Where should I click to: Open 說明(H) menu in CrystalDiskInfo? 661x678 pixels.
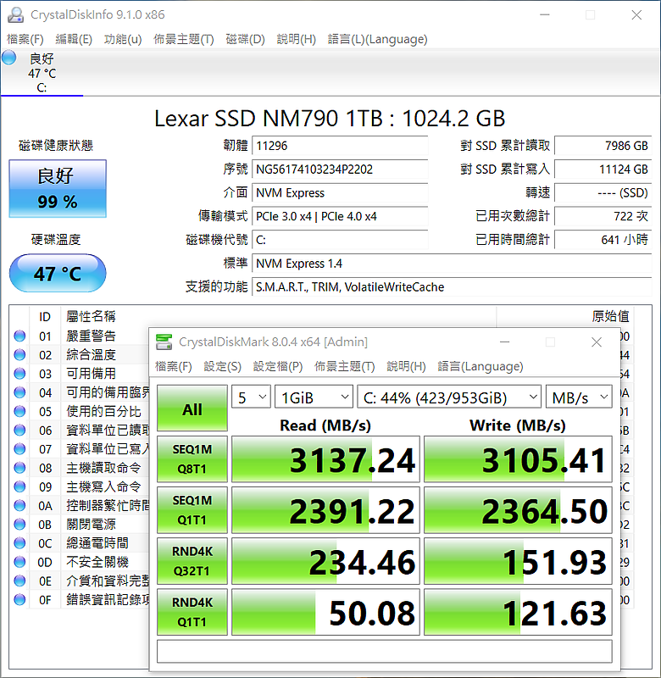click(296, 39)
